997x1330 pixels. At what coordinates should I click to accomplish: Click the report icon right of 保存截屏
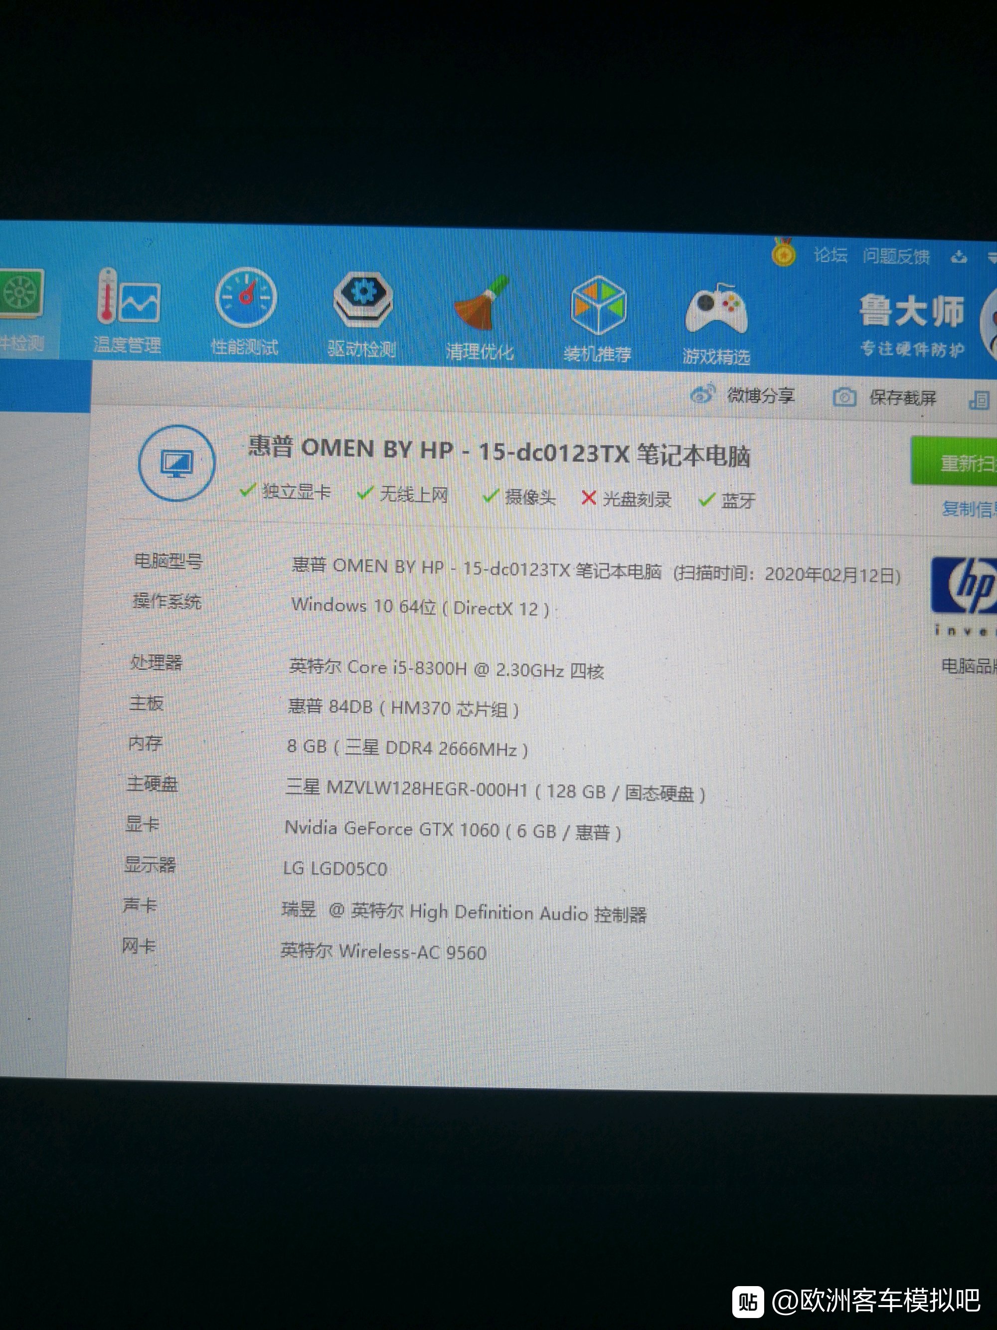click(979, 399)
